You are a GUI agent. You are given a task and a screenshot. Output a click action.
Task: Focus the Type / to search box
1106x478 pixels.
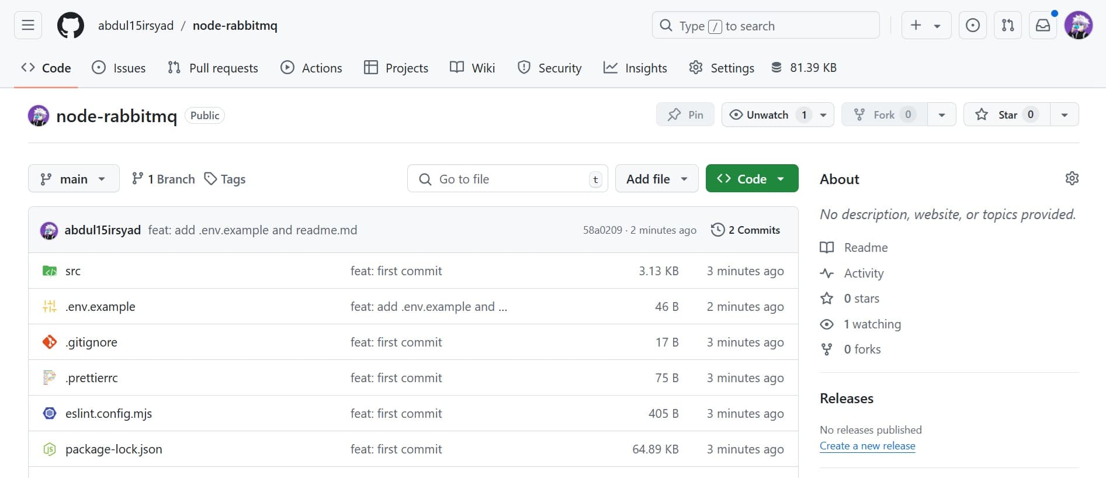[766, 25]
